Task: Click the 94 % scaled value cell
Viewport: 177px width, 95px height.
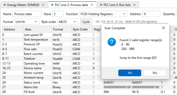Action: 146,92
